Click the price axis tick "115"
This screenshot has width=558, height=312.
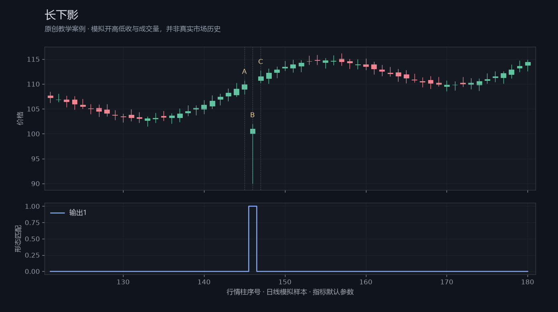(x=34, y=60)
